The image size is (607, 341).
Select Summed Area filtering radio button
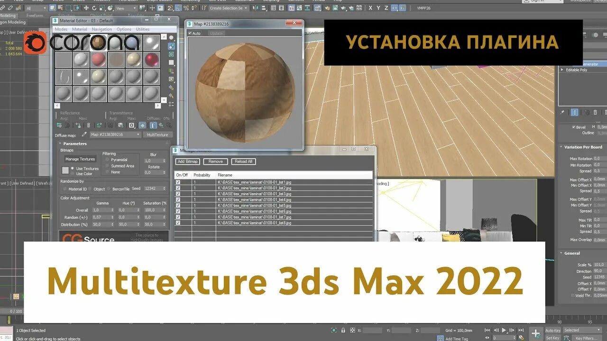coord(107,166)
